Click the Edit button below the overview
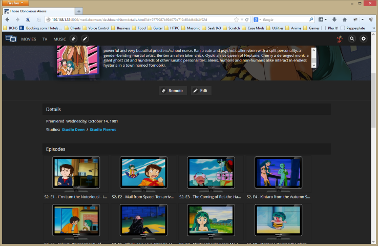378x246 pixels. coord(201,91)
